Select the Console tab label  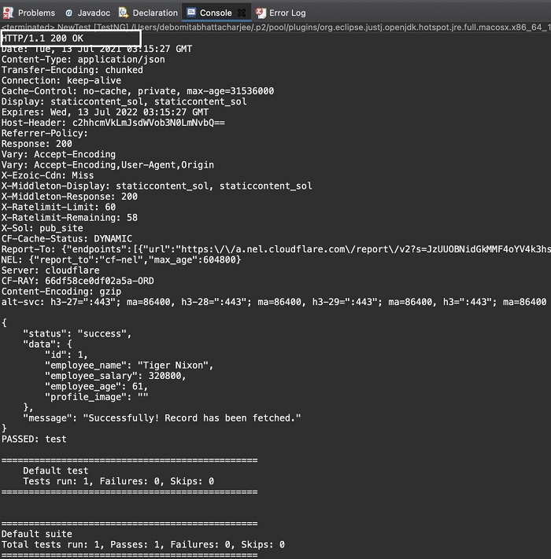(216, 13)
